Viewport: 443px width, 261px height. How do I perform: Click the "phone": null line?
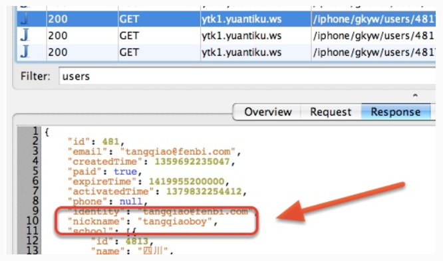click(108, 201)
